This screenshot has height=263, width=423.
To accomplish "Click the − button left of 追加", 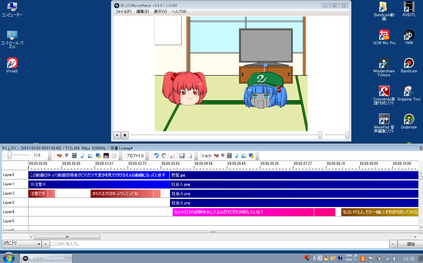I will [393, 244].
